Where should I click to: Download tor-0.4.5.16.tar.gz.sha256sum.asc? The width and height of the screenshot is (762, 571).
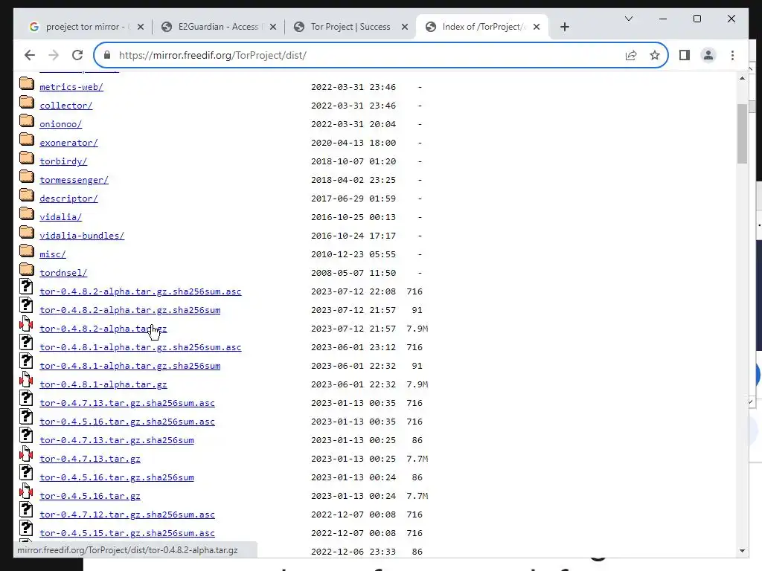click(x=127, y=422)
